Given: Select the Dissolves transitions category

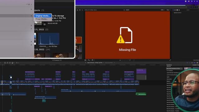Looking at the screenshot, I should (169, 66).
